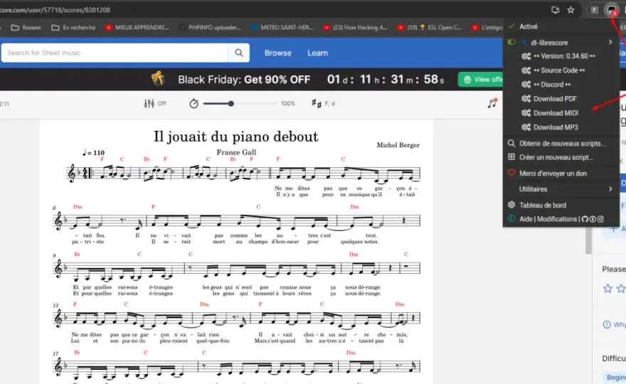Click the music note notification icon

point(492,103)
